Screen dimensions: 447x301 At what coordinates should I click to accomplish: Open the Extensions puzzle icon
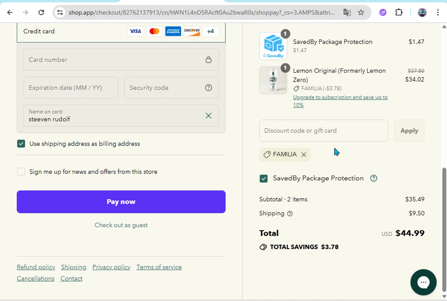click(x=399, y=12)
